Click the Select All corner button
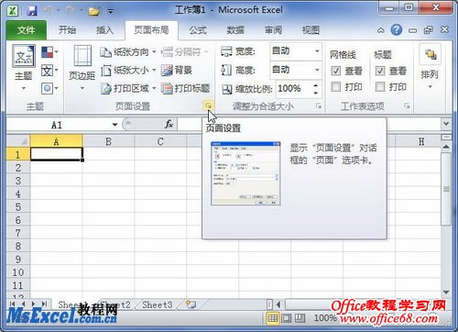 pyautogui.click(x=18, y=141)
